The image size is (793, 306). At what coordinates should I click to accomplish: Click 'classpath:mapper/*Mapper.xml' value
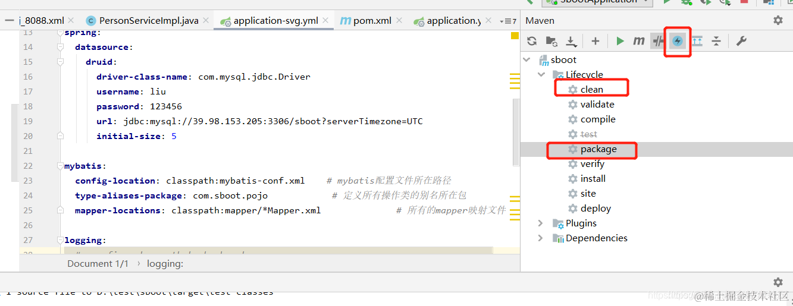click(246, 210)
